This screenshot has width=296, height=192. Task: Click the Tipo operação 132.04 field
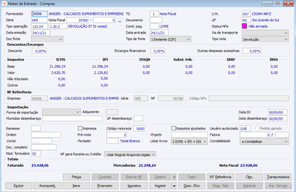pyautogui.click(x=40, y=26)
